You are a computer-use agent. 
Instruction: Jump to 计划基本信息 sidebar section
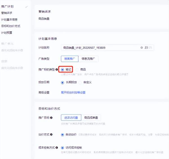9,19
